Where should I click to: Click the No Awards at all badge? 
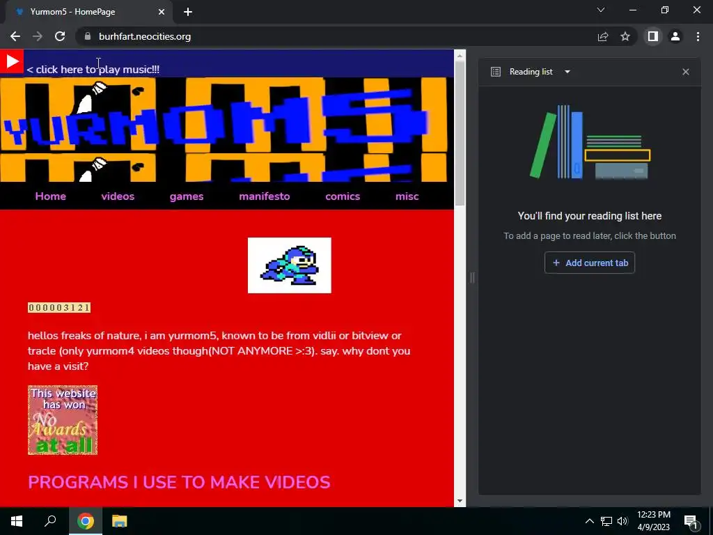[x=63, y=420]
